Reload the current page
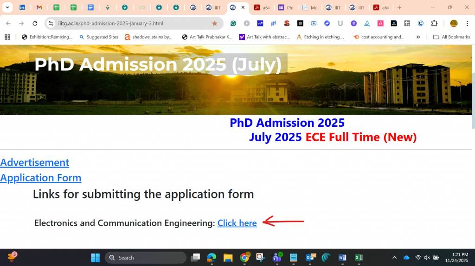 click(35, 23)
